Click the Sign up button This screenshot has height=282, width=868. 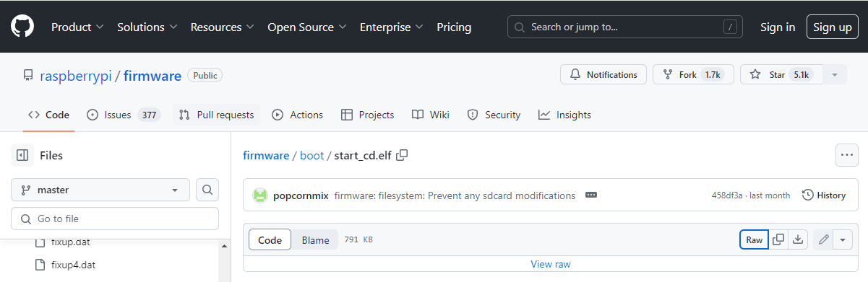(x=833, y=27)
